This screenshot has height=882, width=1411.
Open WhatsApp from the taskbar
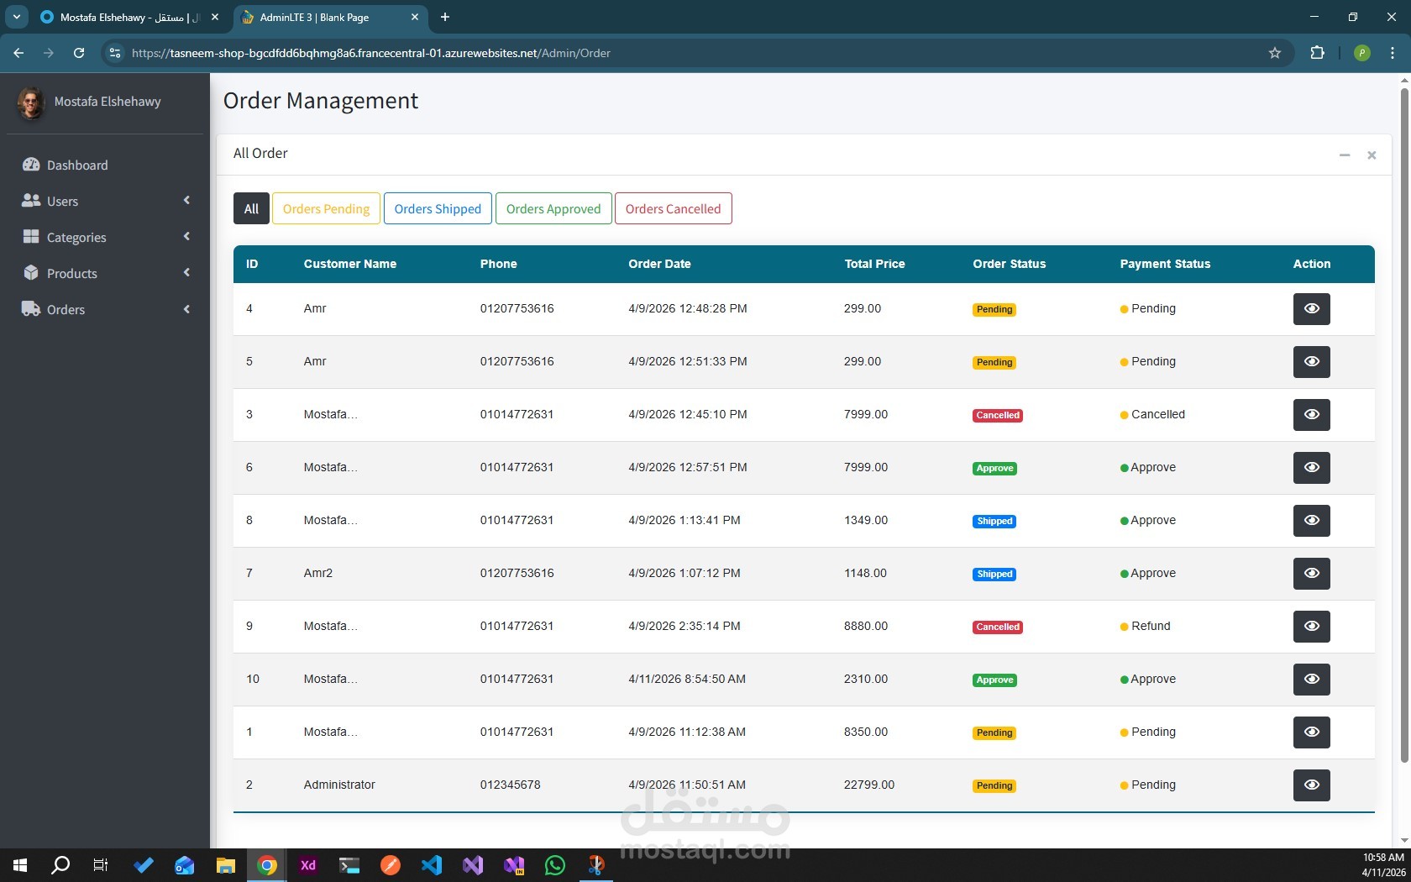tap(554, 865)
